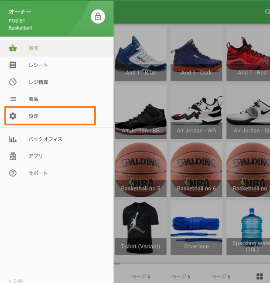Viewport: 270px width, 283px height.
Task: Select the レシート menu entry
Action: pyautogui.click(x=38, y=65)
